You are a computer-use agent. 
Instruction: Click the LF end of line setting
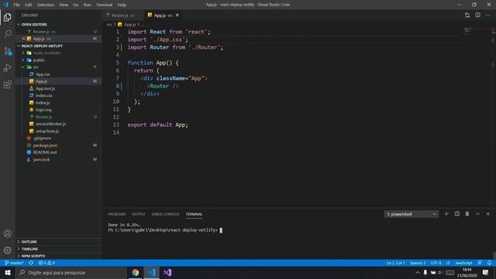pos(448,263)
